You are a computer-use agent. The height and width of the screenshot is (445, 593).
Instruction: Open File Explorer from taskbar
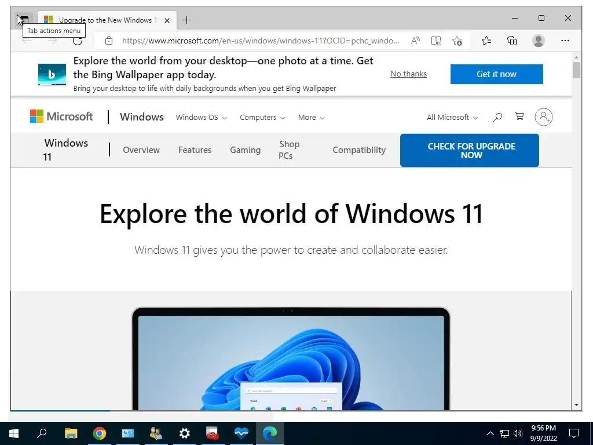pos(71,433)
